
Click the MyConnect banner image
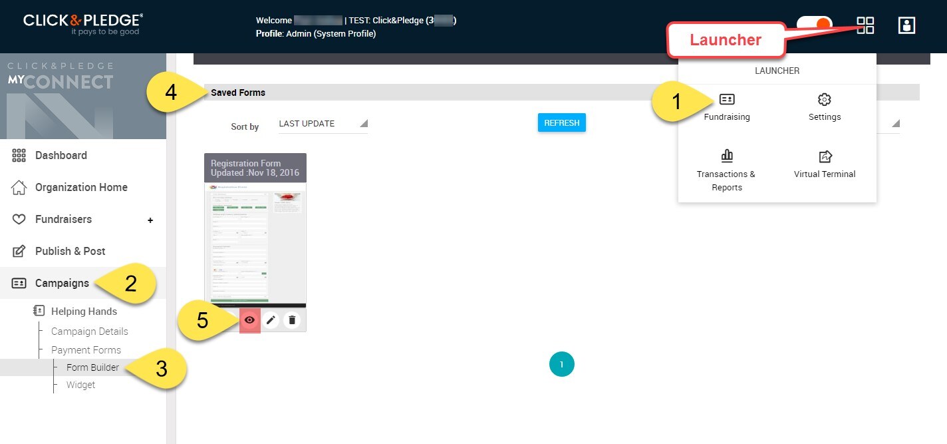pyautogui.click(x=83, y=97)
